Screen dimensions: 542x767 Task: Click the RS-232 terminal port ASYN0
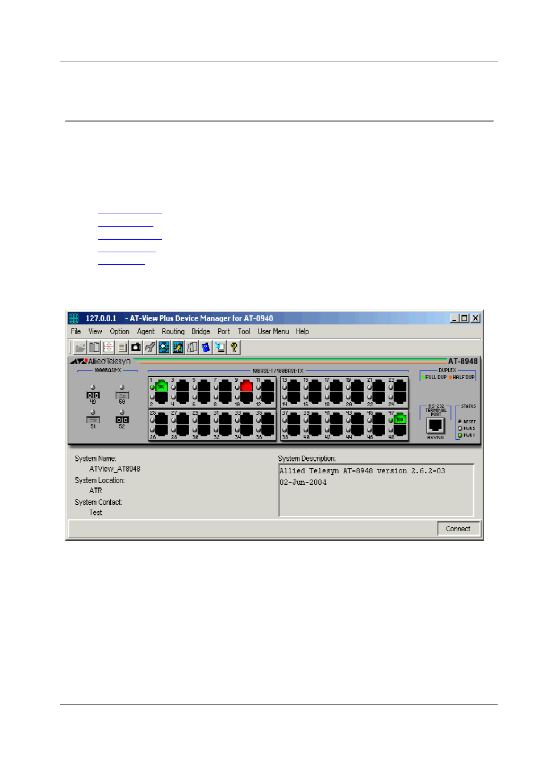435,426
